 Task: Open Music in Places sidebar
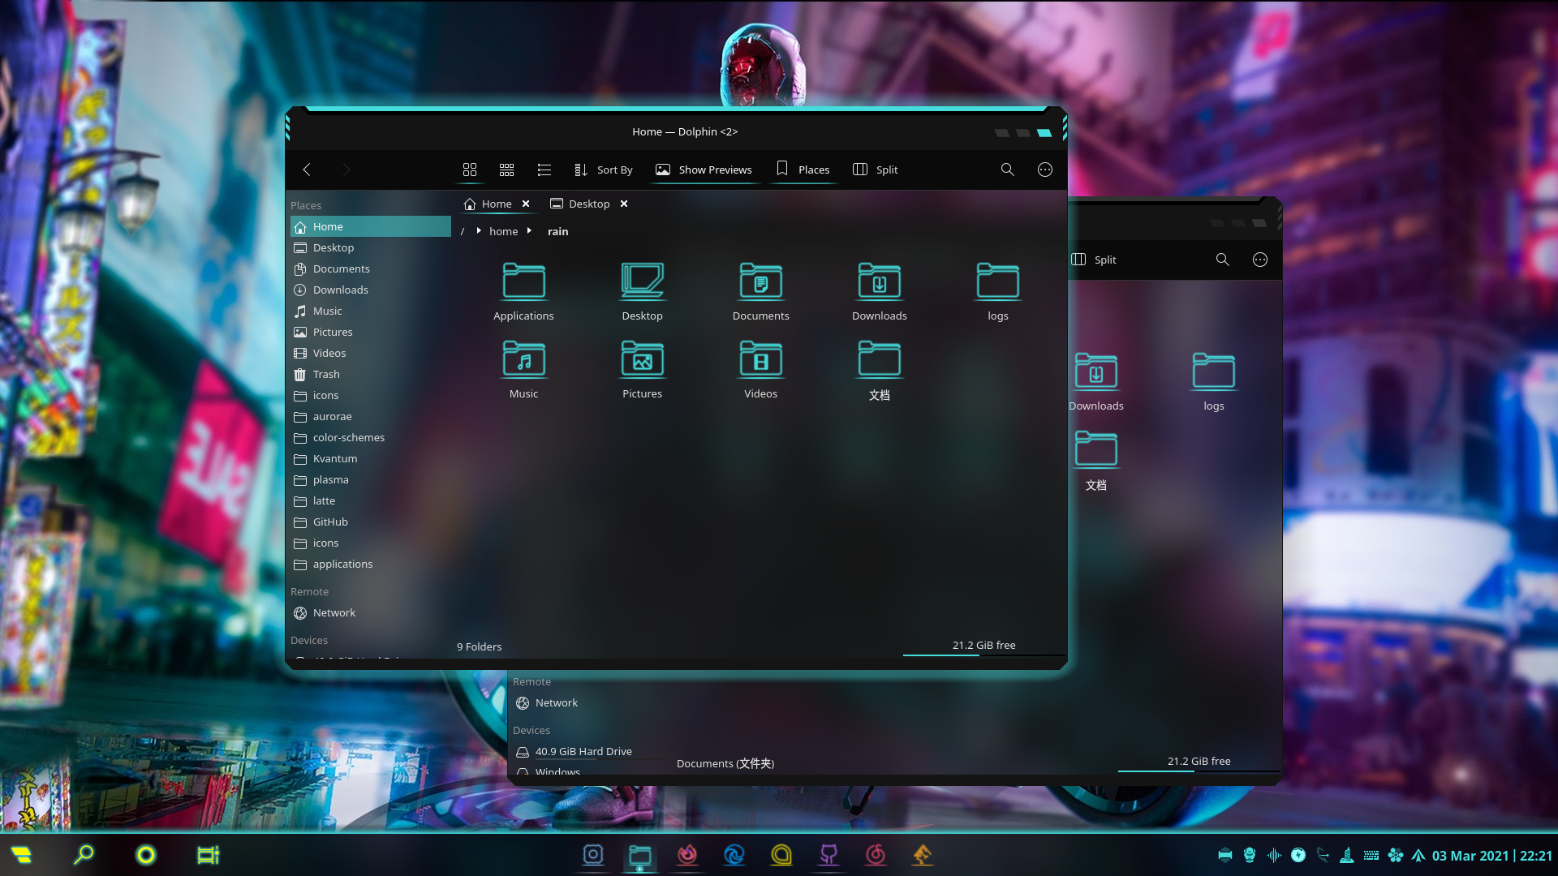click(371, 311)
